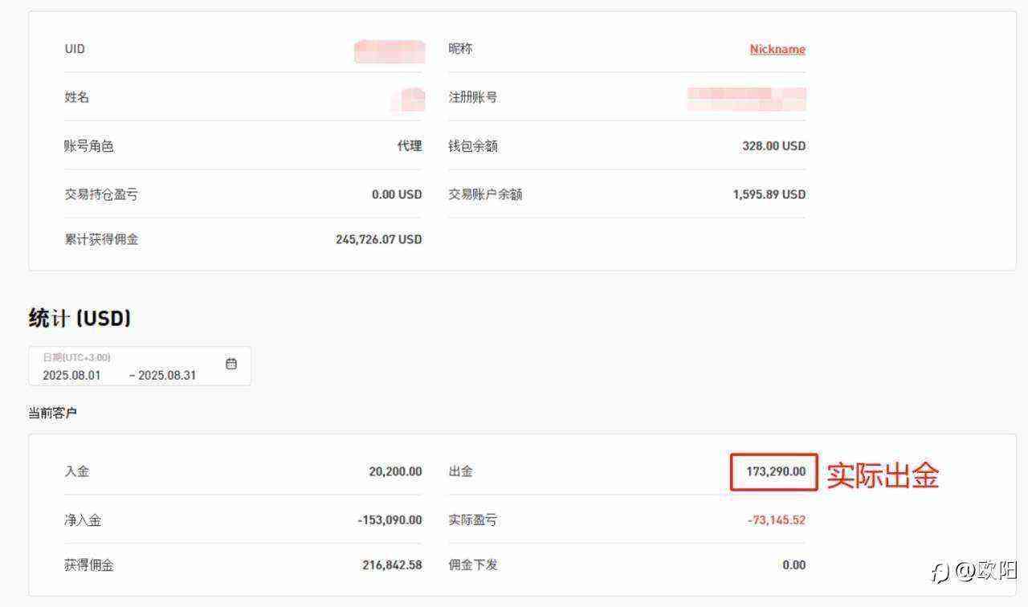
Task: Click the Nickname link
Action: [777, 49]
